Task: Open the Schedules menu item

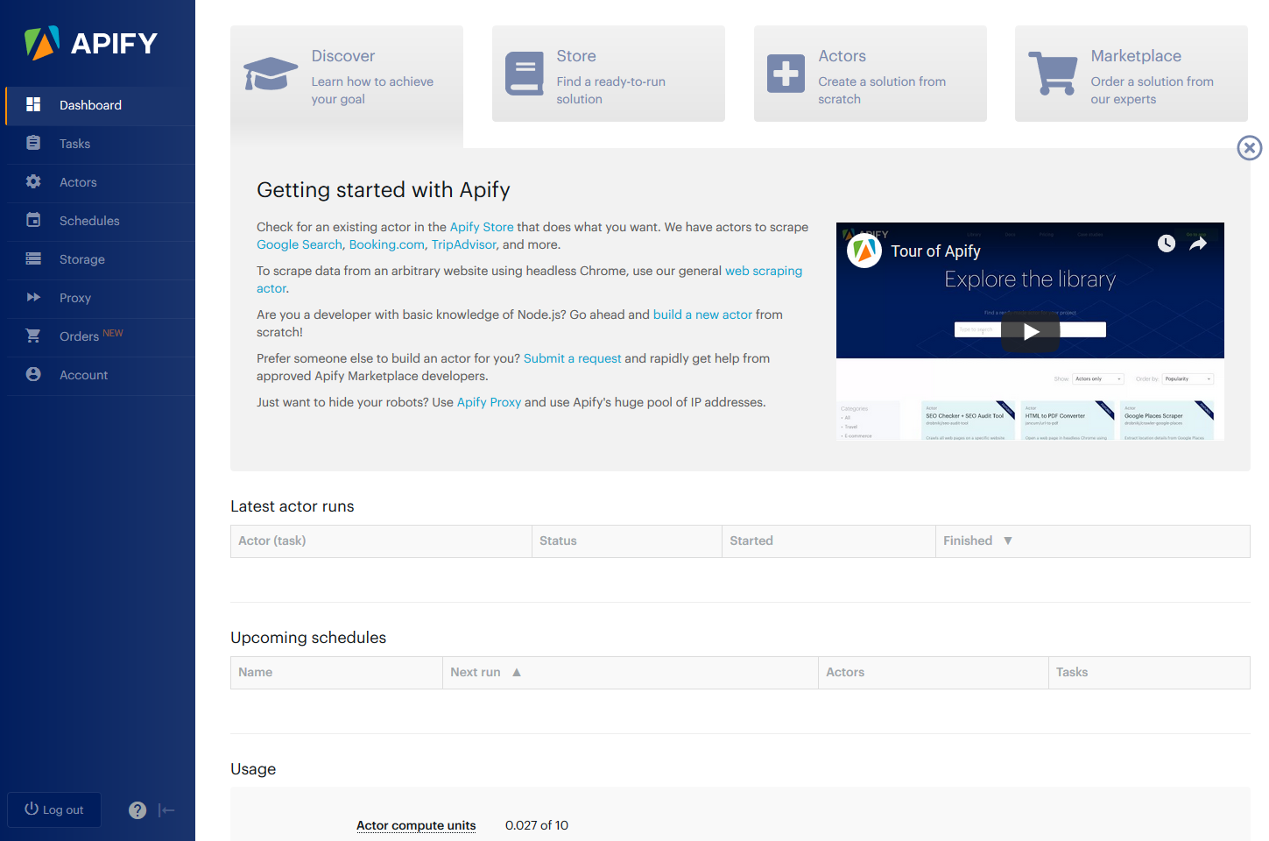Action: pos(101,221)
